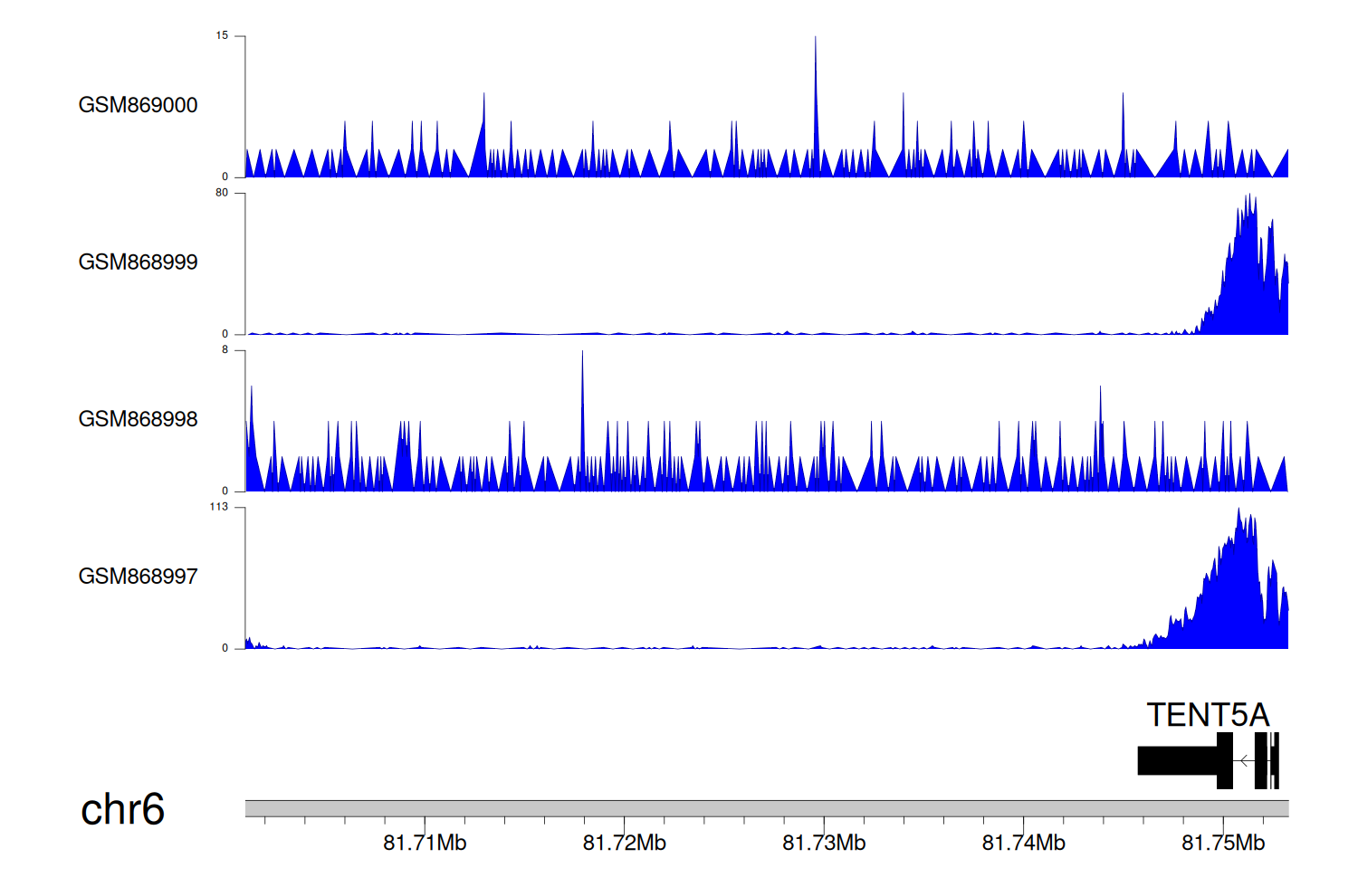Select the GSM868997 track label
The image size is (1358, 887).
pyautogui.click(x=138, y=577)
